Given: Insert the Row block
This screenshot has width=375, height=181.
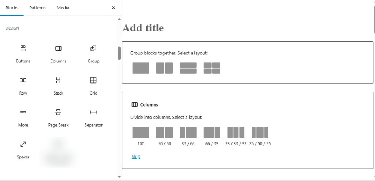Looking at the screenshot, I should pyautogui.click(x=23, y=85).
